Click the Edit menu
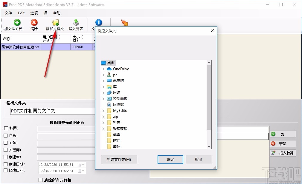302x184 pixels. [x=21, y=13]
